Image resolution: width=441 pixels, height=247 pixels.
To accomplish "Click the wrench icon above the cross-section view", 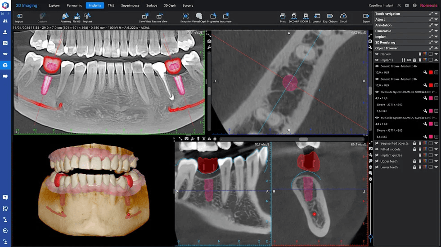I will [193, 139].
